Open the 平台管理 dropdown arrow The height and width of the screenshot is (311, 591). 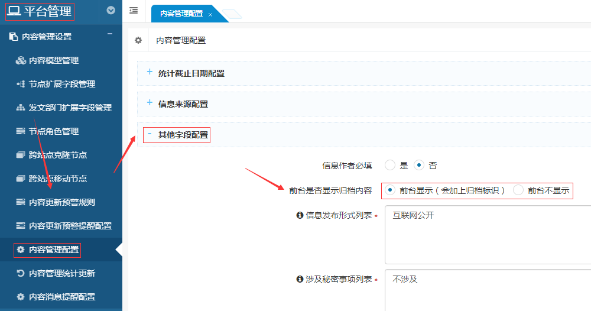[x=111, y=10]
